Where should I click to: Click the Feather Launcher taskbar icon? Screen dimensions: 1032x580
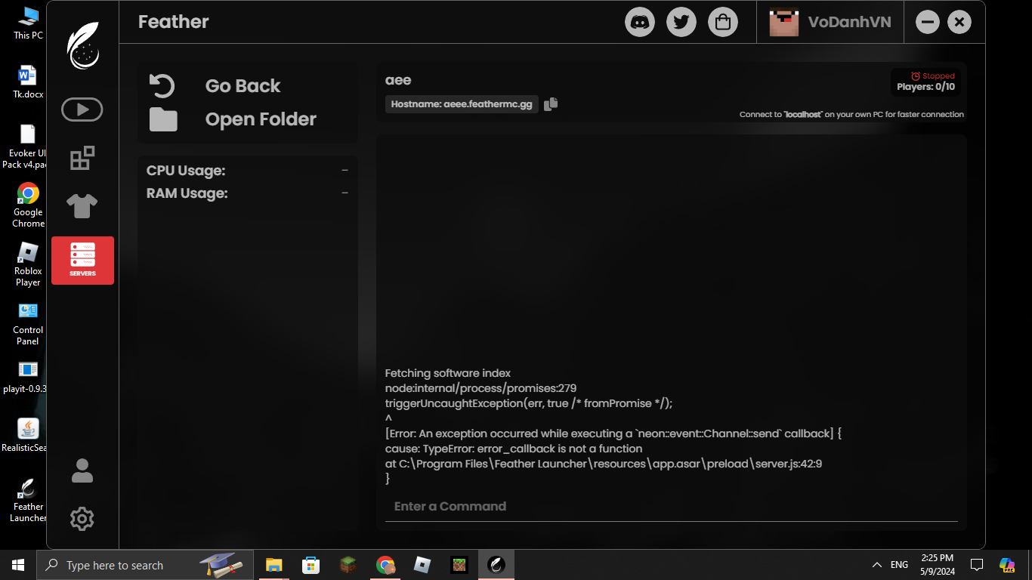coord(496,565)
